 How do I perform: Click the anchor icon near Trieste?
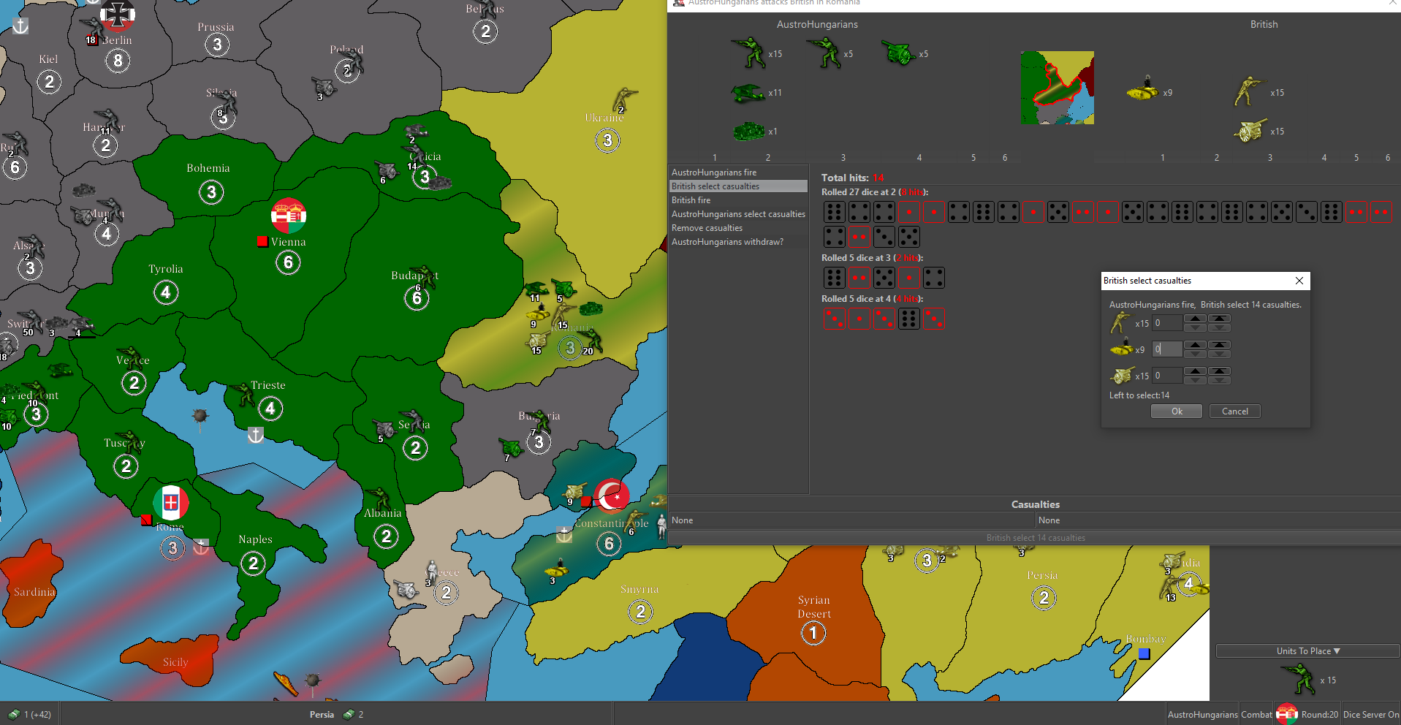pyautogui.click(x=256, y=436)
